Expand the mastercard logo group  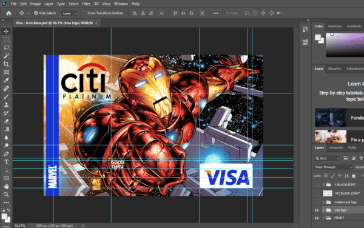click(323, 203)
